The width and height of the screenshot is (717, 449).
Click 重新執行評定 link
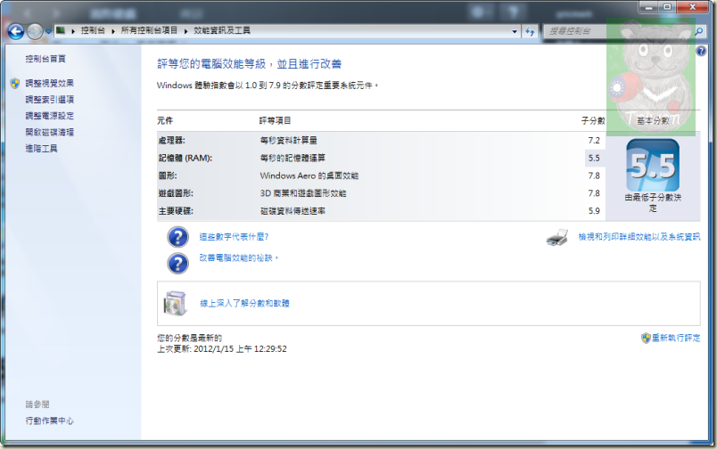[676, 338]
